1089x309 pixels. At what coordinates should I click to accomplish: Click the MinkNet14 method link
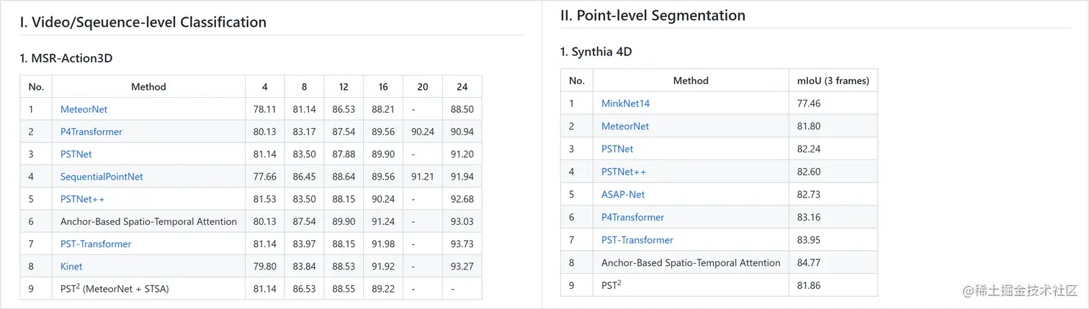pos(625,103)
